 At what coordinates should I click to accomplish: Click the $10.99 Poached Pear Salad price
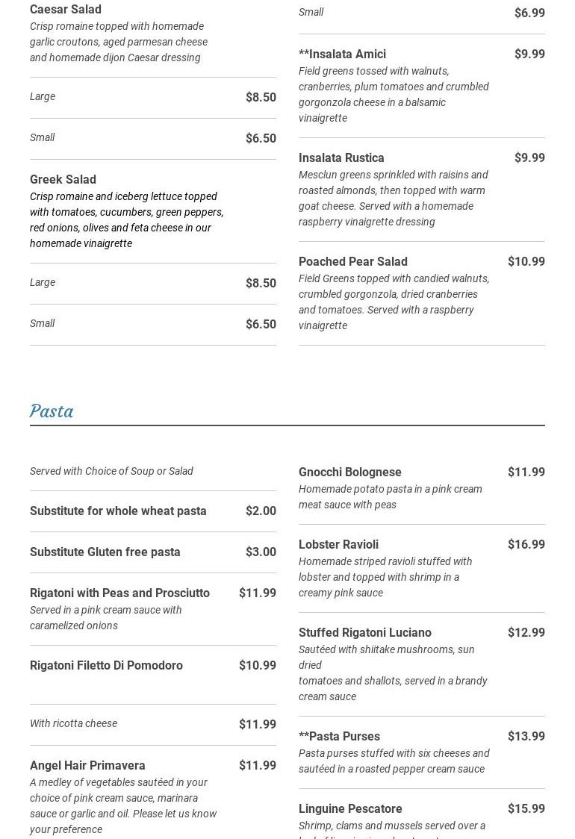(x=526, y=262)
